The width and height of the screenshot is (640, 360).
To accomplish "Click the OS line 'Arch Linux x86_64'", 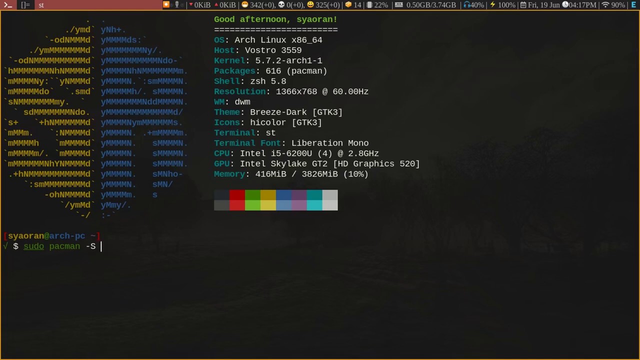I will point(278,40).
